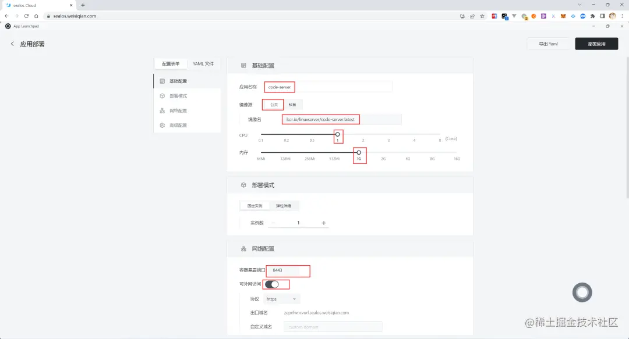Reload the page with the refresh icon
629x339 pixels.
(26, 16)
